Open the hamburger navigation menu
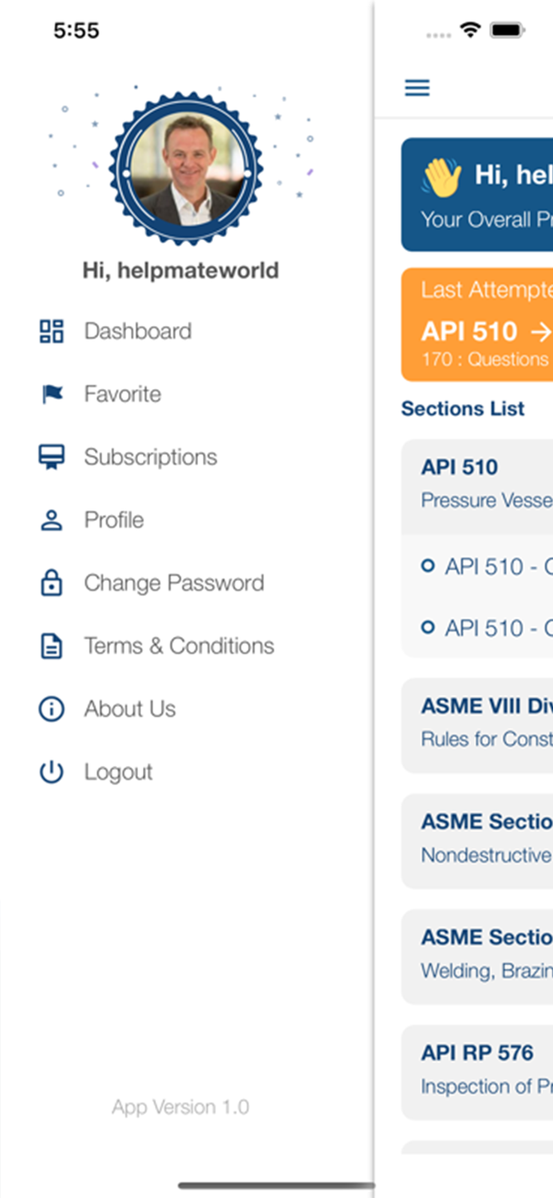This screenshot has height=1198, width=553. coord(417,87)
